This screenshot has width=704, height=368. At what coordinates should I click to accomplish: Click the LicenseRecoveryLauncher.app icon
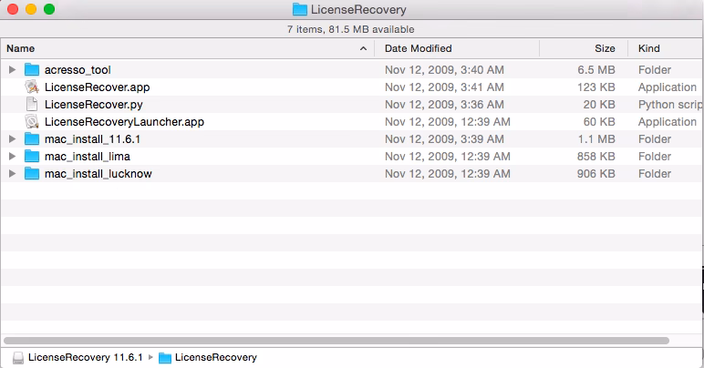tap(33, 122)
